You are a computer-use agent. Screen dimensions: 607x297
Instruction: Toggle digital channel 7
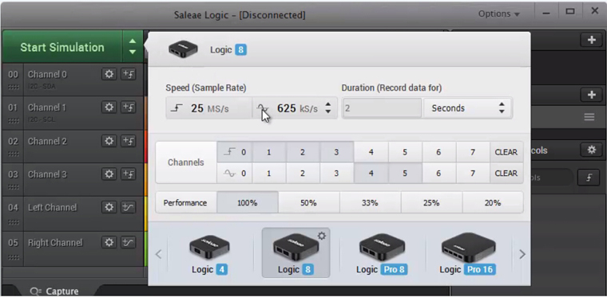tap(473, 152)
